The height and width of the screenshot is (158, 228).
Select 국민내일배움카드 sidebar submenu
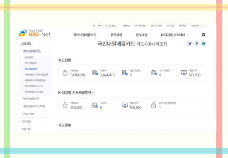[32, 51]
